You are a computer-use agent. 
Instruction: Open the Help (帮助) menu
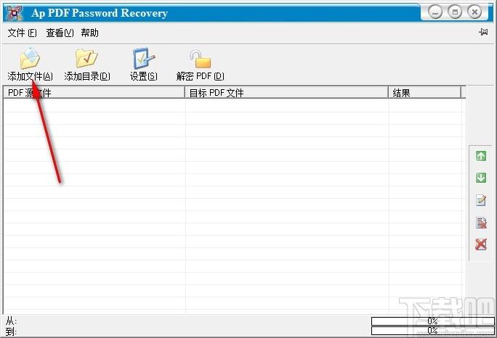tap(89, 33)
